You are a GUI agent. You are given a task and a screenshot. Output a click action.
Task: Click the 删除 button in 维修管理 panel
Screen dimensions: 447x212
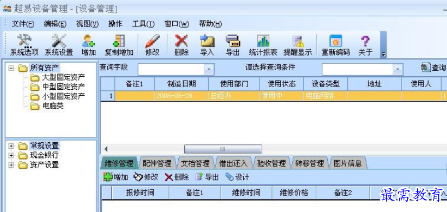click(x=177, y=177)
